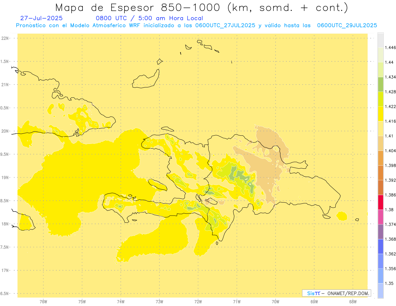This screenshot has height=306, width=396.
Task: Click the '69W' longitude label
Action: [314, 301]
